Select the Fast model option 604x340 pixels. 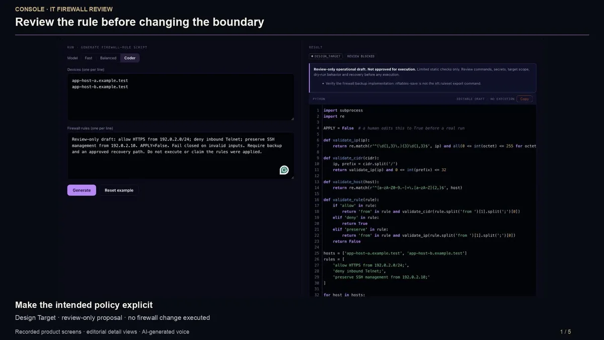point(89,58)
